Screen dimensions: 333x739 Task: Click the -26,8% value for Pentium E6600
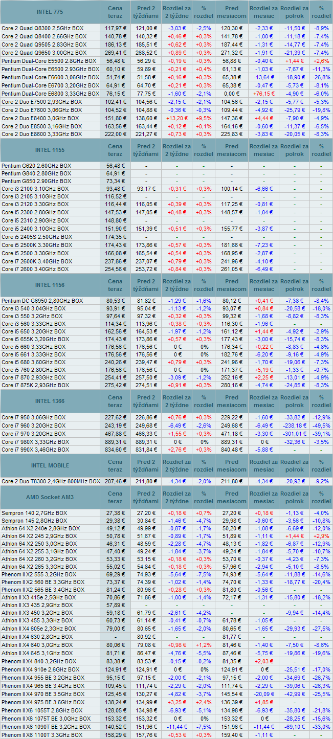[321, 77]
